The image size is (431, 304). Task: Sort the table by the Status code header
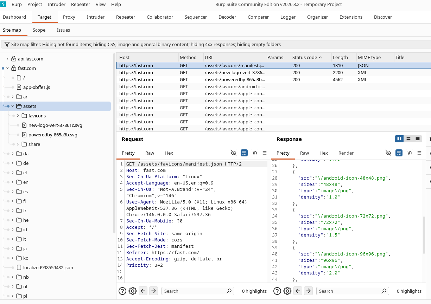(311, 57)
